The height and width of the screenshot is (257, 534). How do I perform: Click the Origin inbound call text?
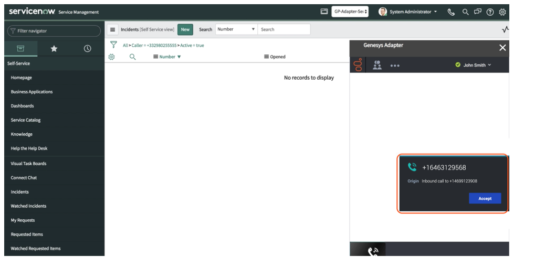tap(443, 181)
